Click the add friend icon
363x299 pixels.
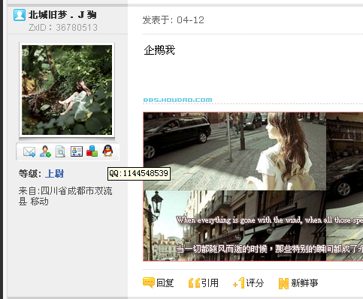tap(45, 151)
